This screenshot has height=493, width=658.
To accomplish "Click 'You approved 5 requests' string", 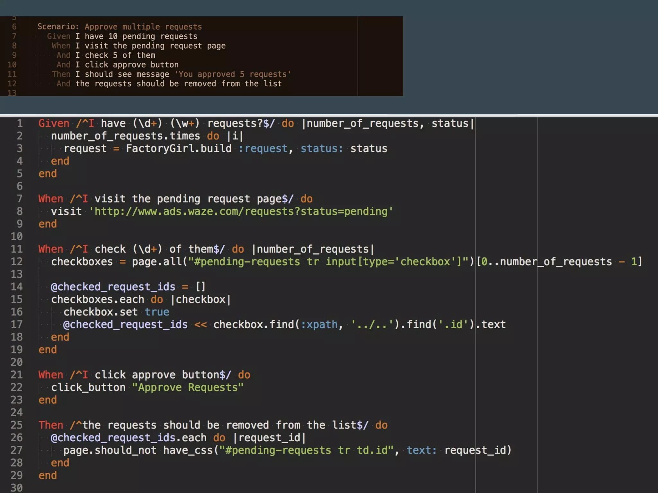I will click(x=233, y=74).
